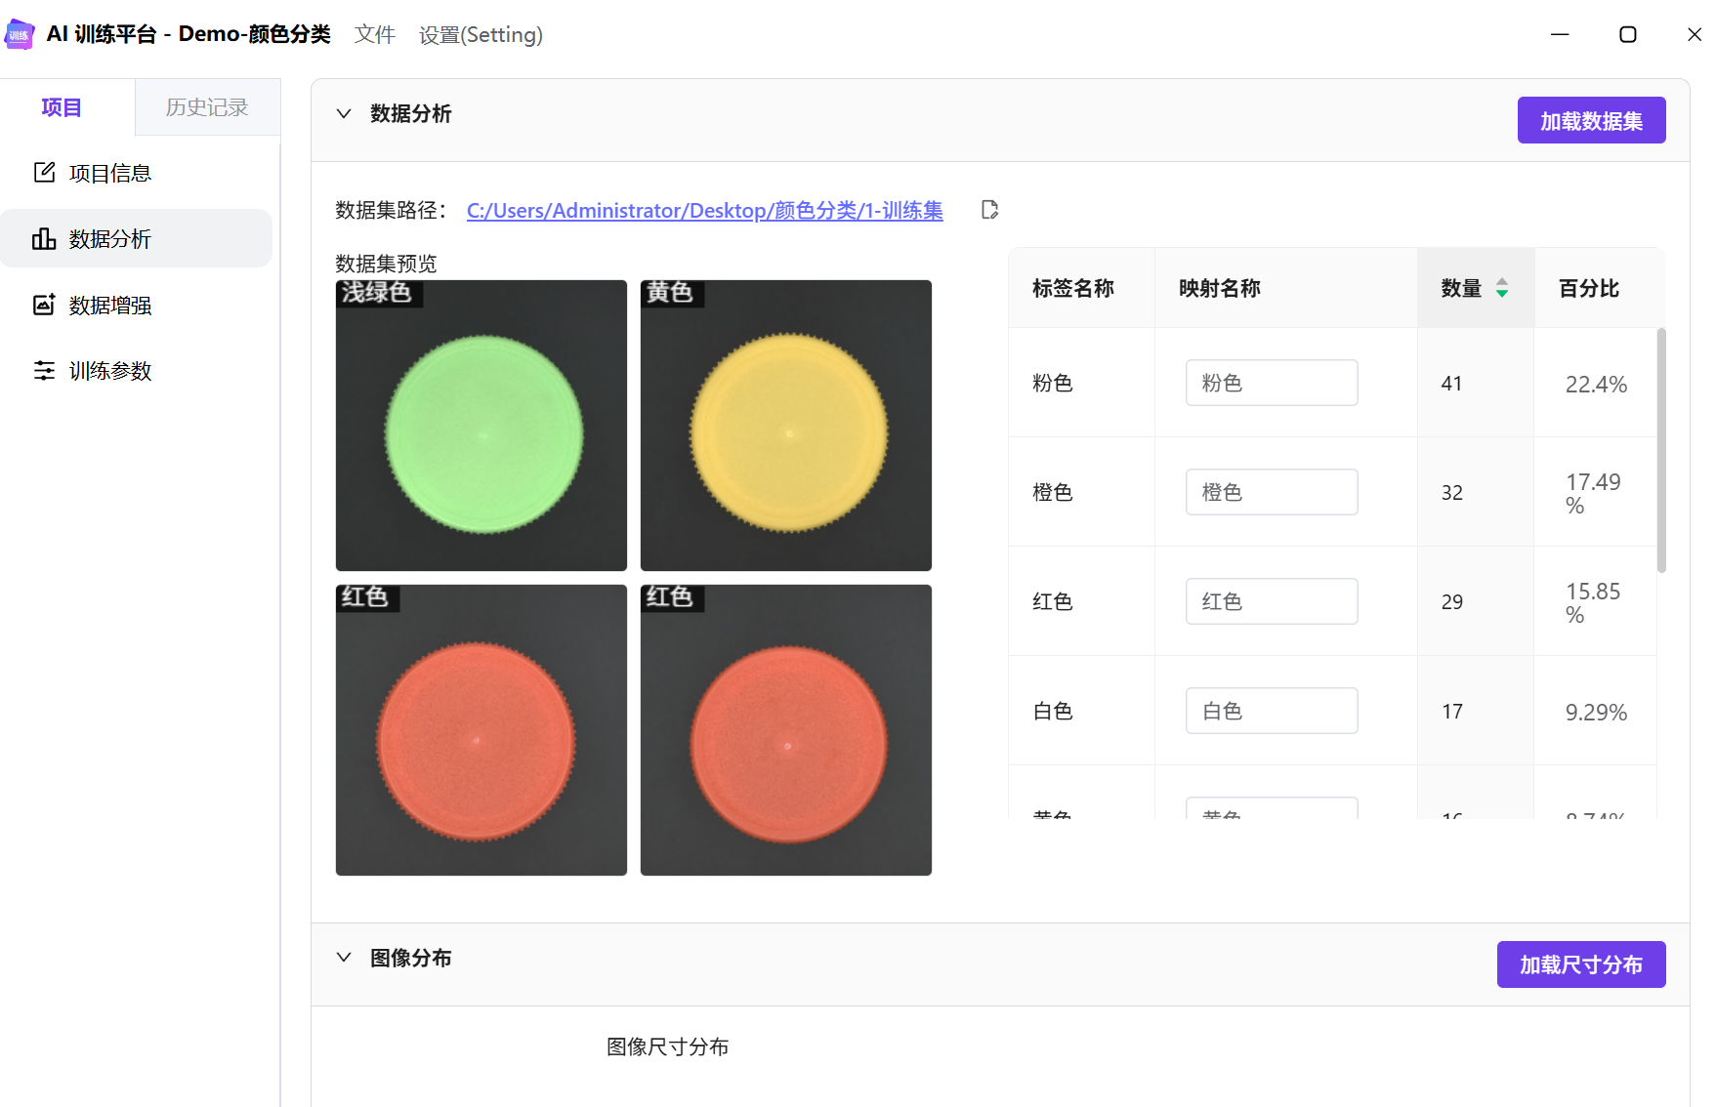Click the edit dataset path icon

point(989,210)
